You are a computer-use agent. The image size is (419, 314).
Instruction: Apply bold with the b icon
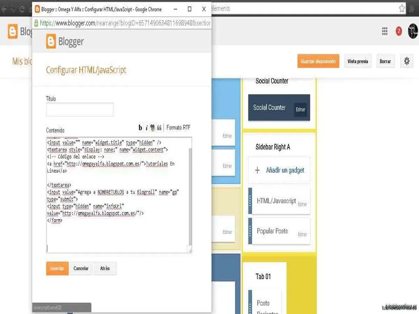click(x=140, y=128)
